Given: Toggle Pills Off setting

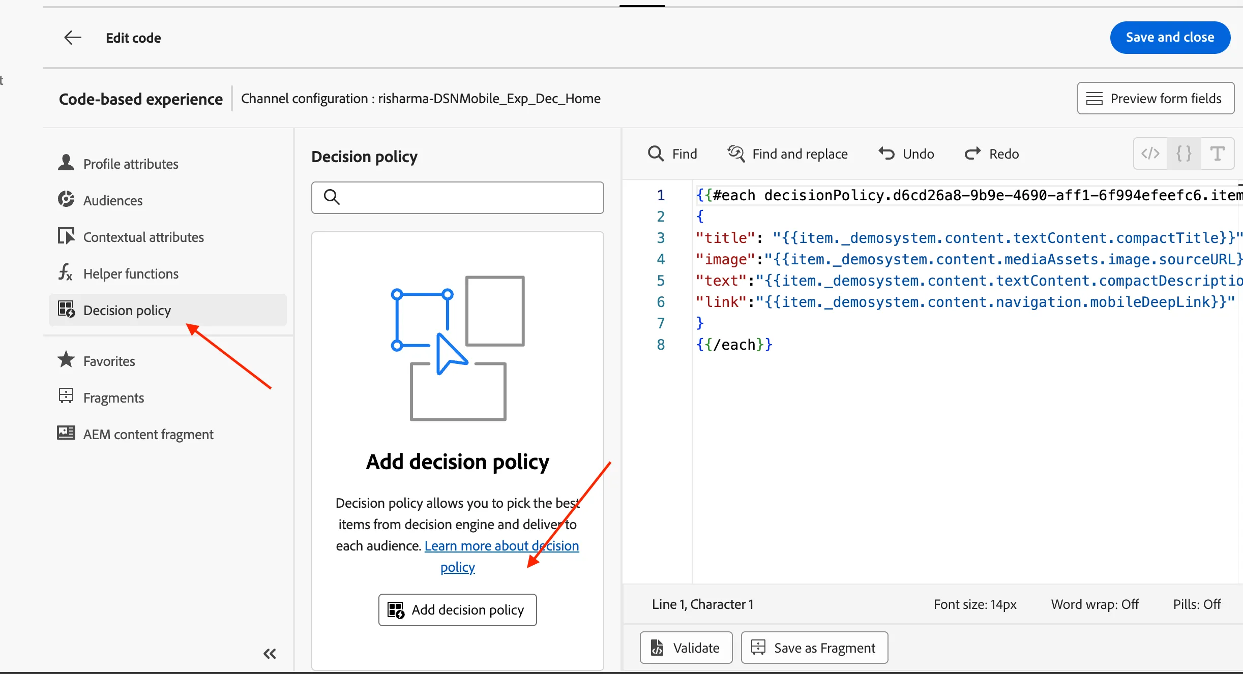Looking at the screenshot, I should [x=1197, y=604].
